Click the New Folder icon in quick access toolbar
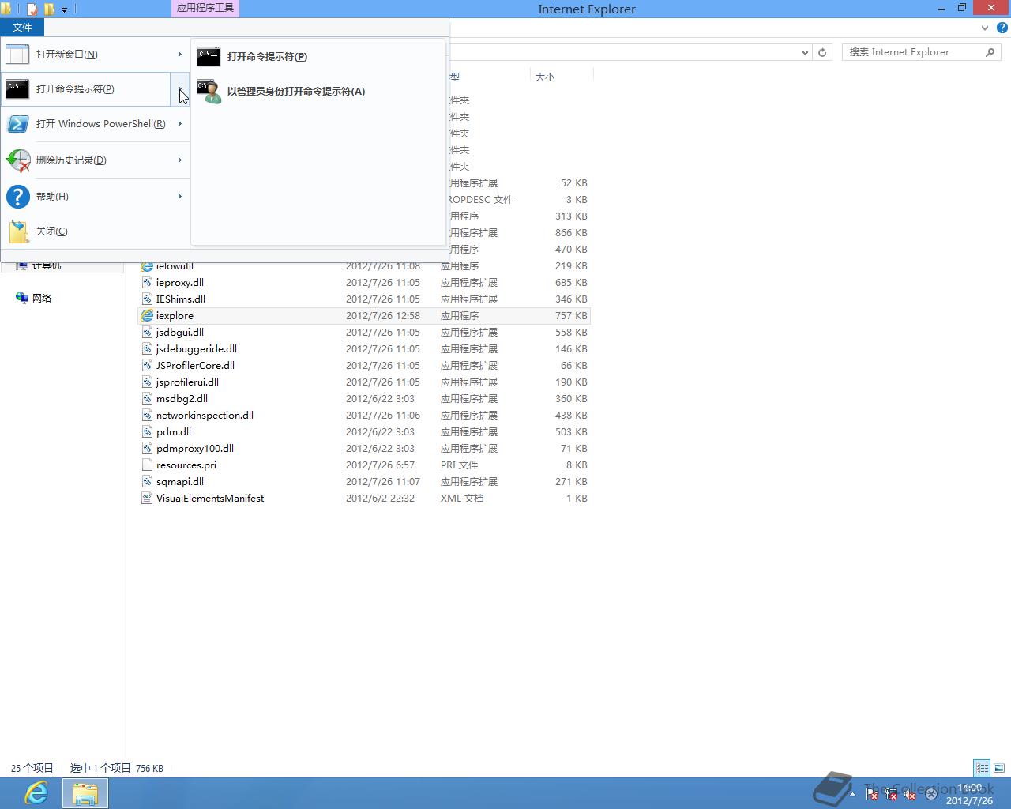This screenshot has width=1011, height=809. [x=49, y=9]
